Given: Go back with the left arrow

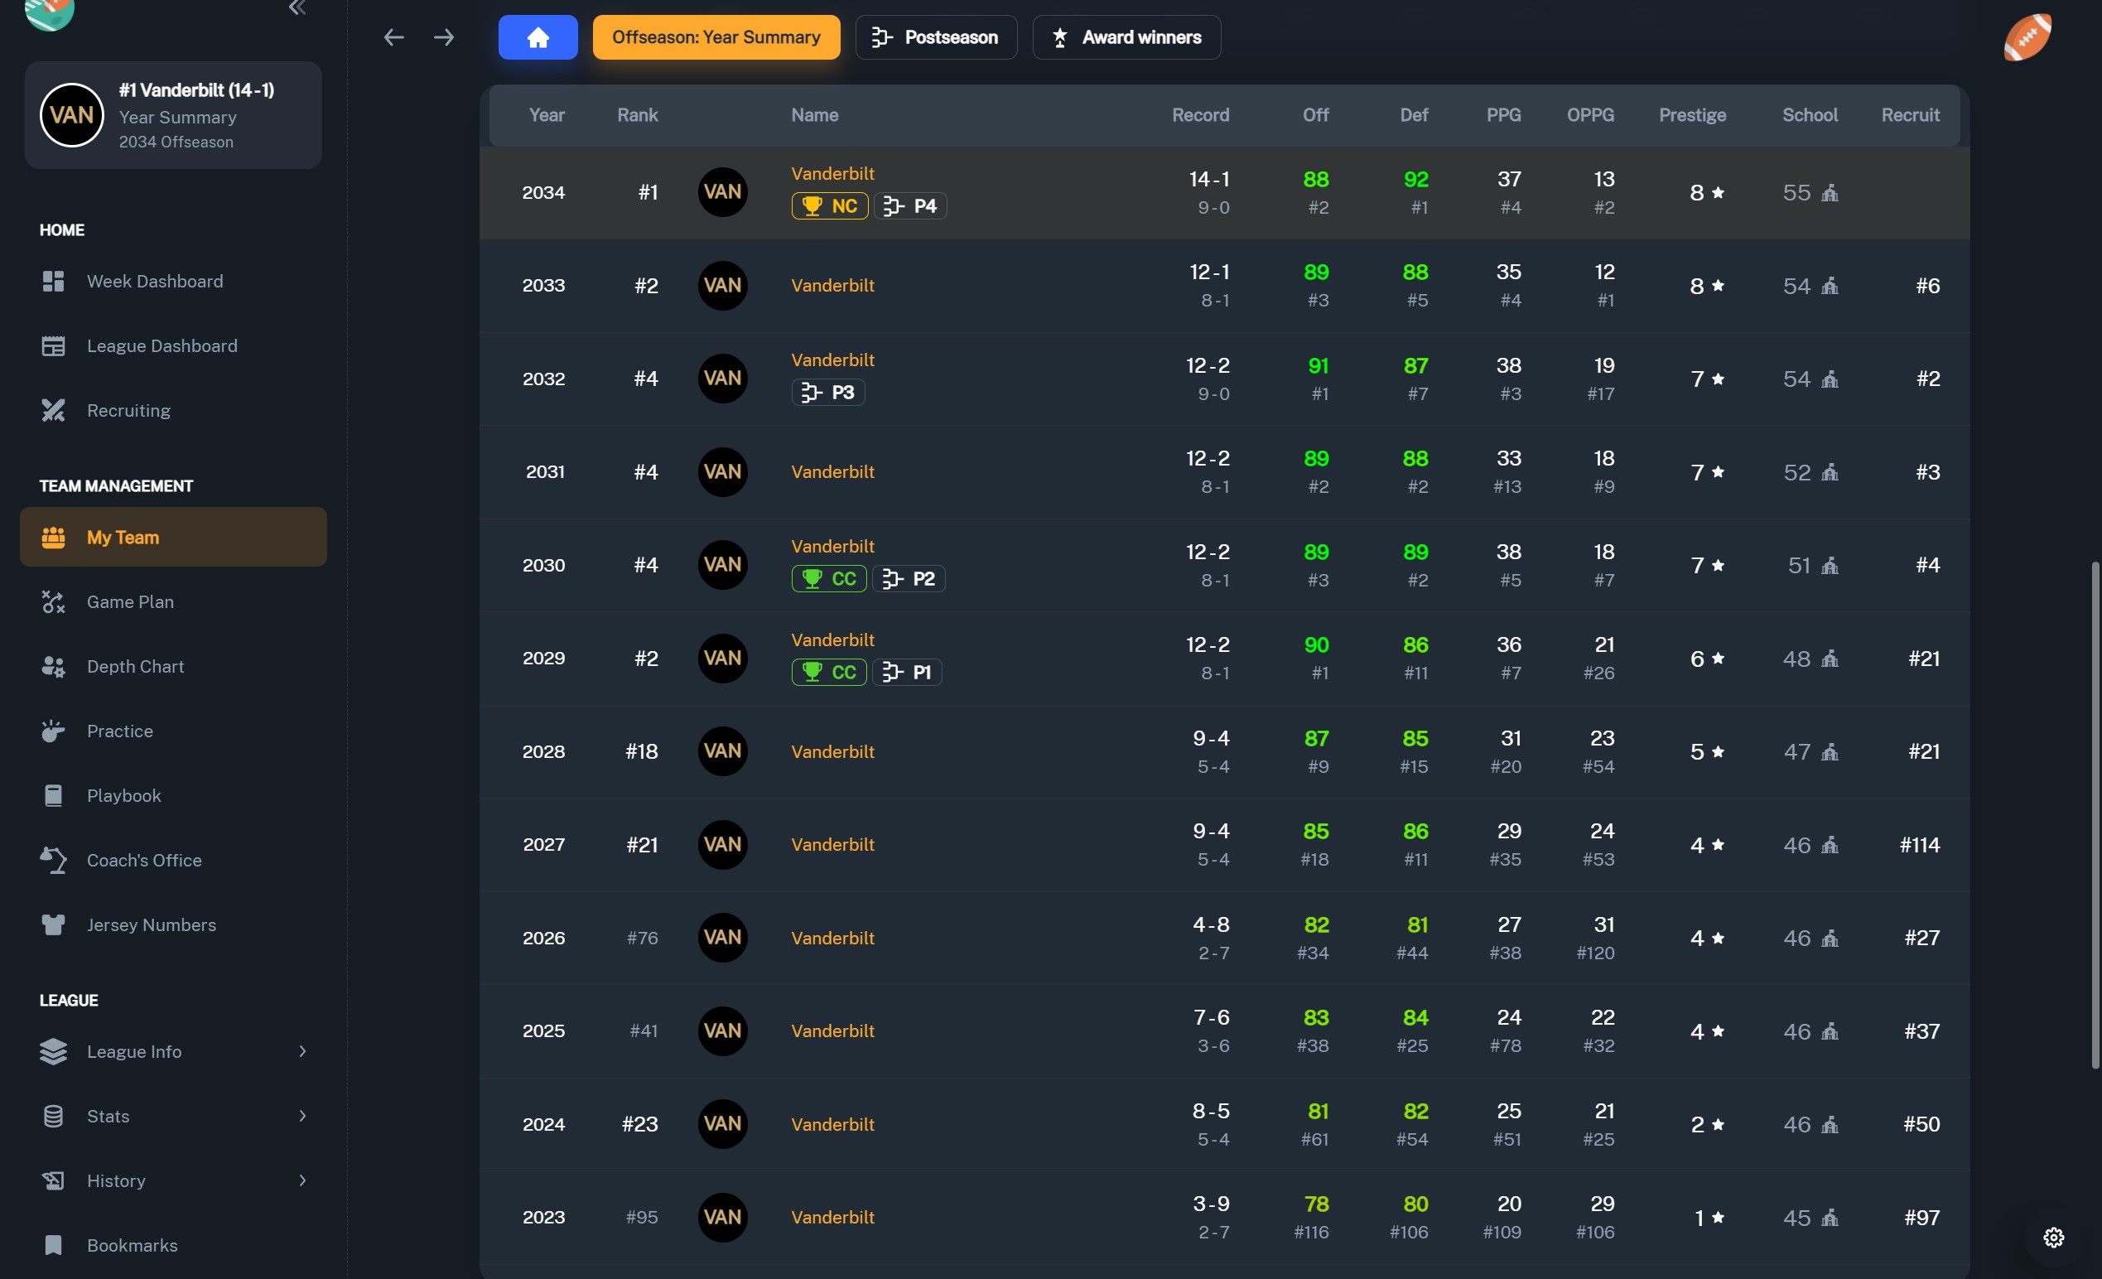Looking at the screenshot, I should 393,37.
